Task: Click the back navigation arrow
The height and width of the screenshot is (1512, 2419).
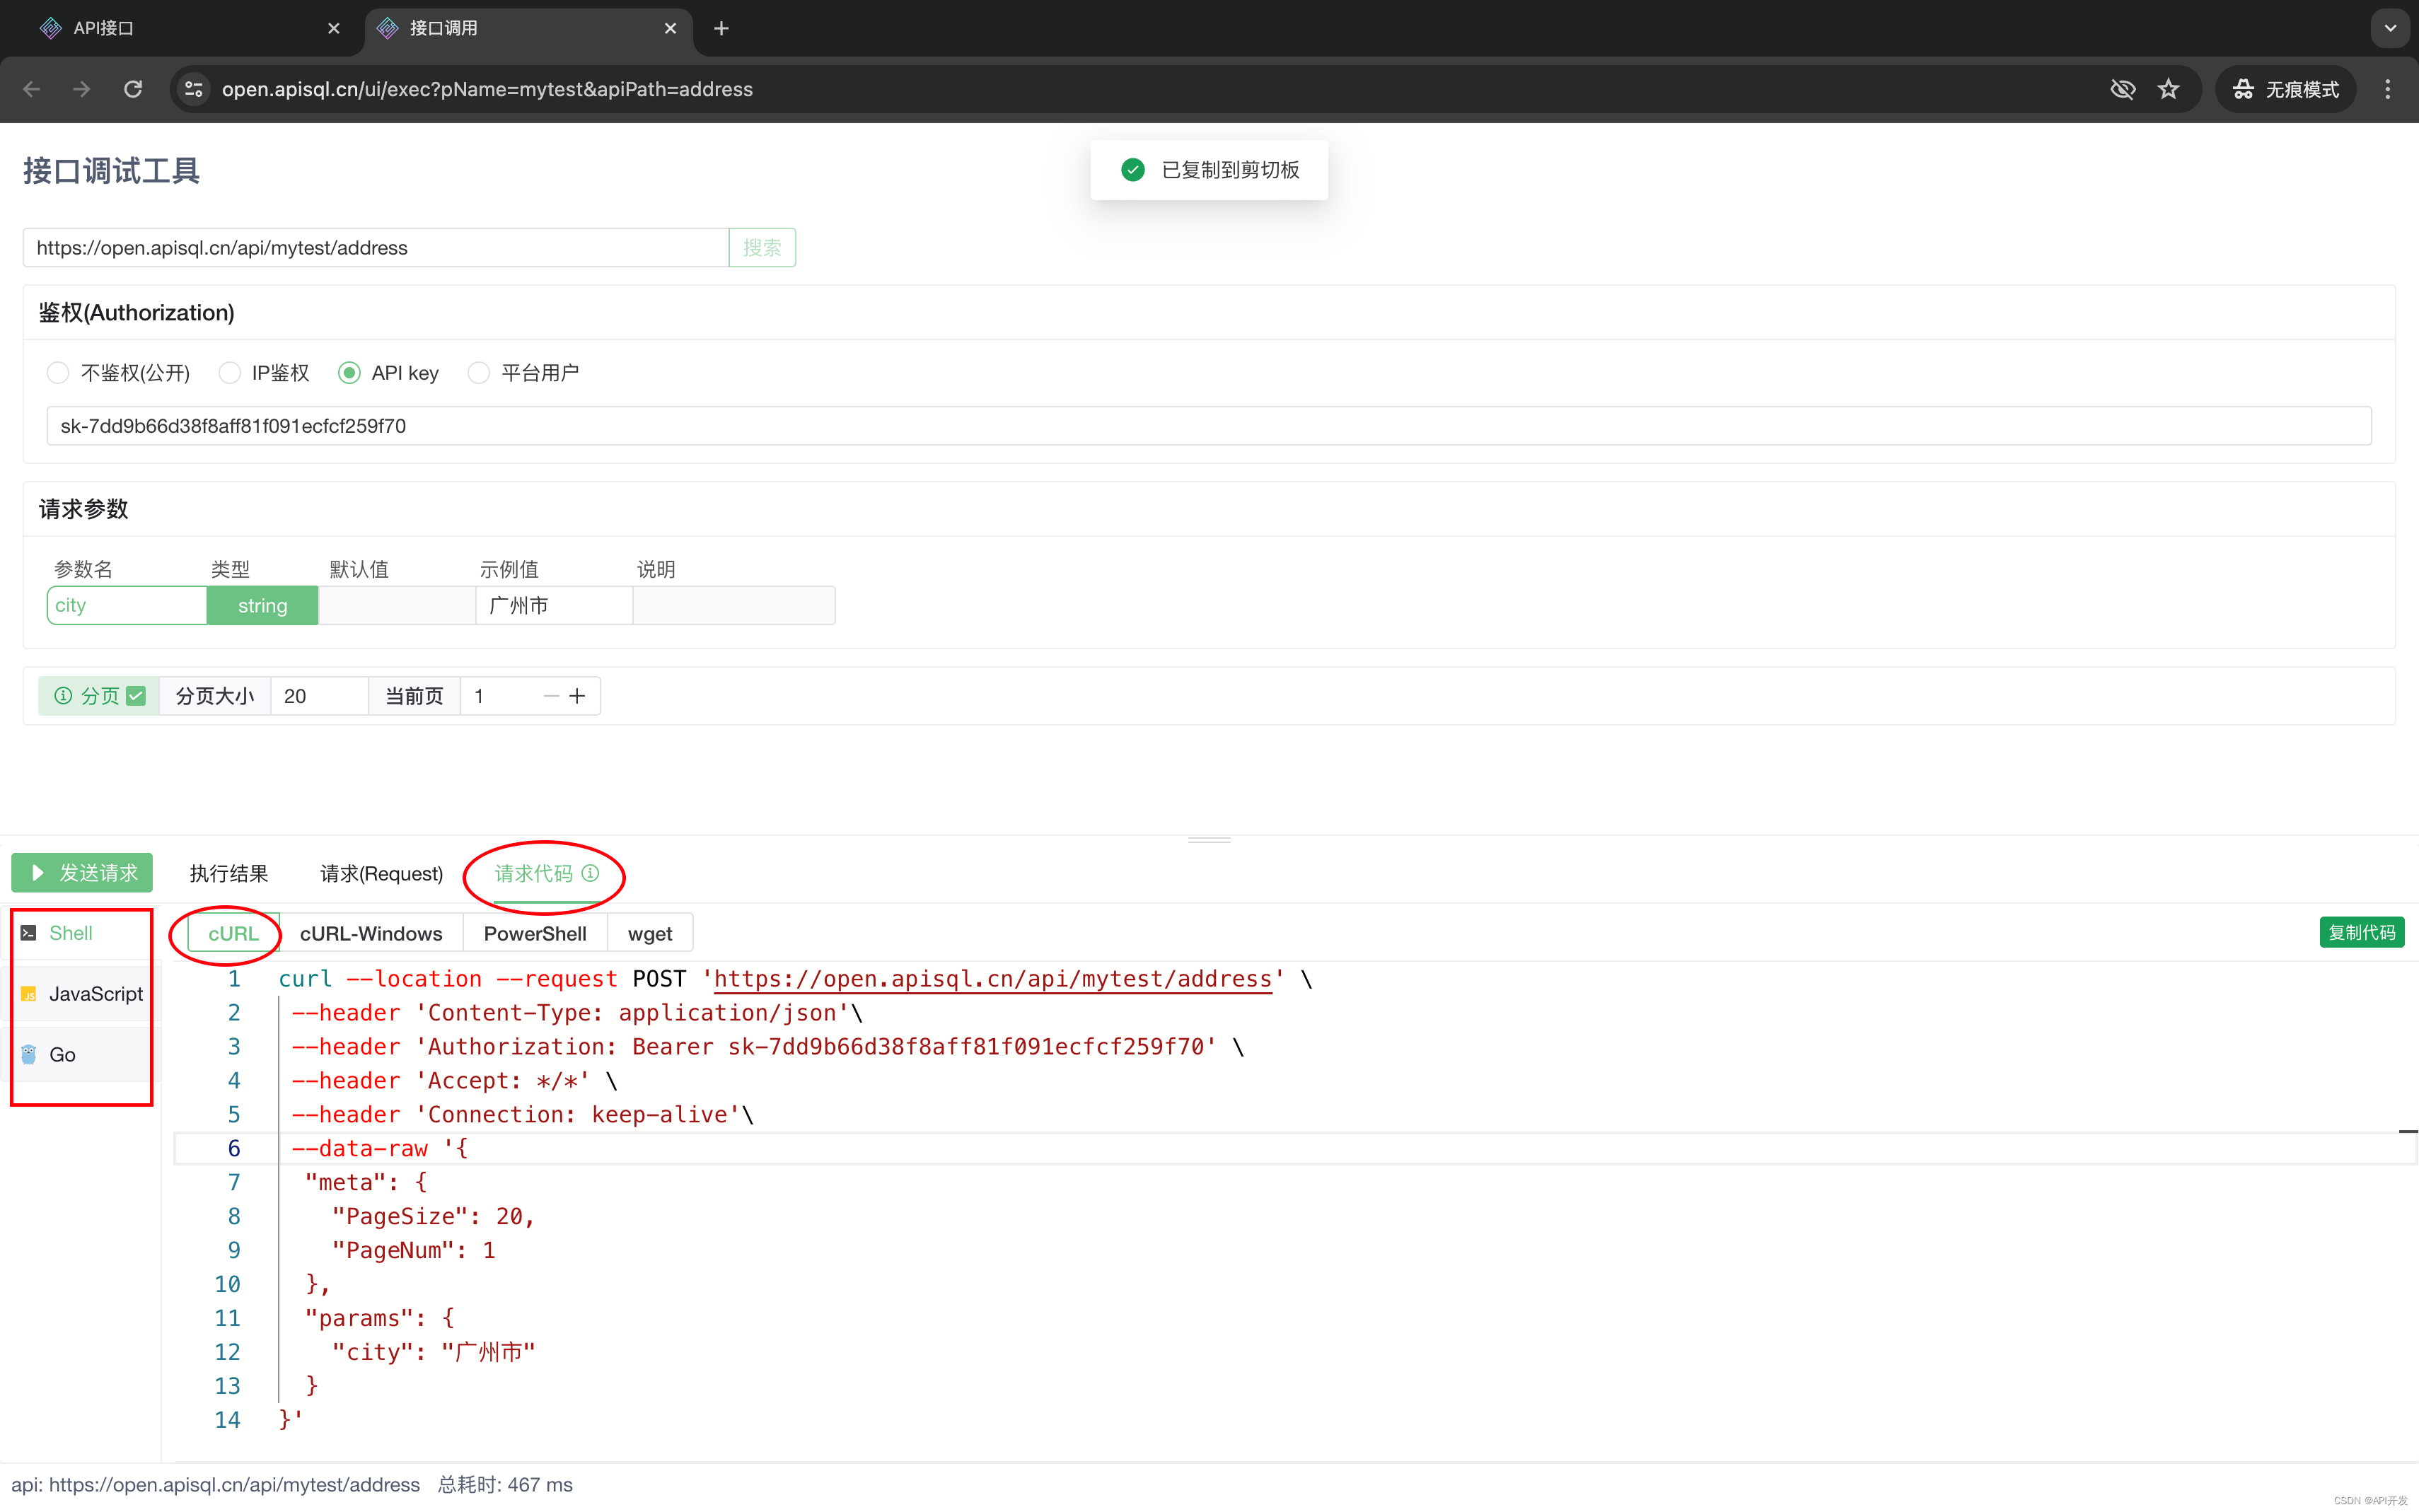Action: [32, 89]
